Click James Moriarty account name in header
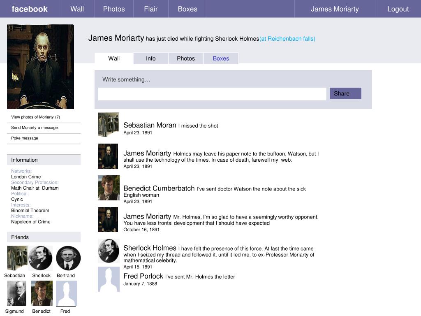This screenshot has height=316, width=421. click(x=335, y=9)
